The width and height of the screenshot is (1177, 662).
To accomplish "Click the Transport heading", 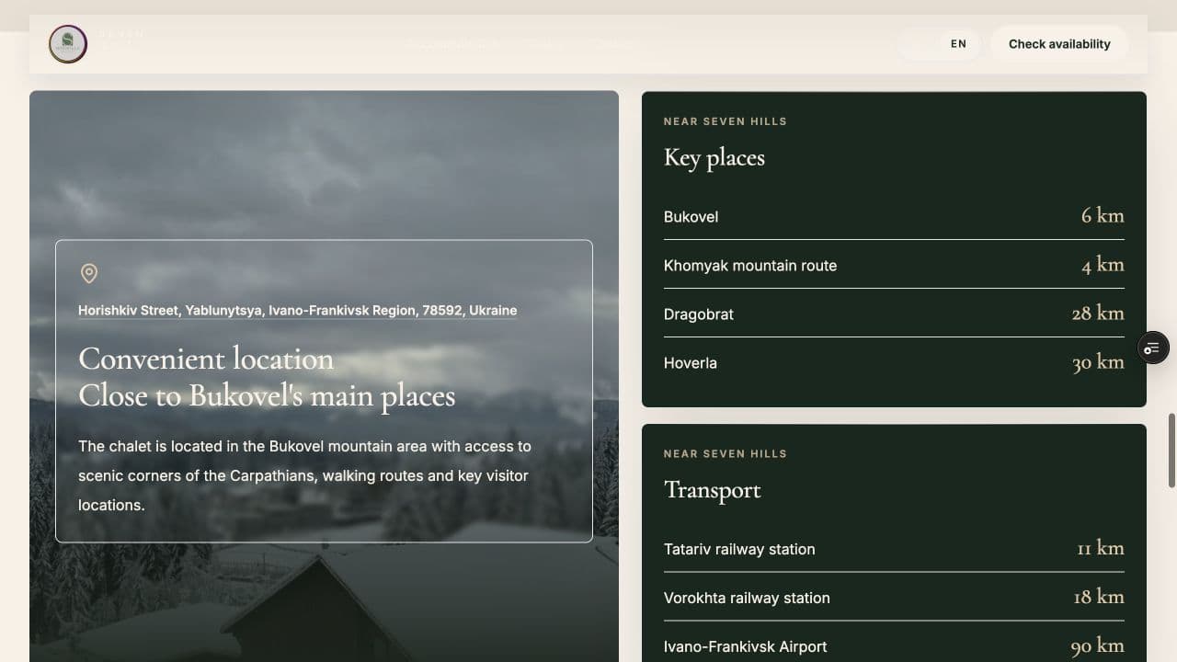I will coord(713,490).
